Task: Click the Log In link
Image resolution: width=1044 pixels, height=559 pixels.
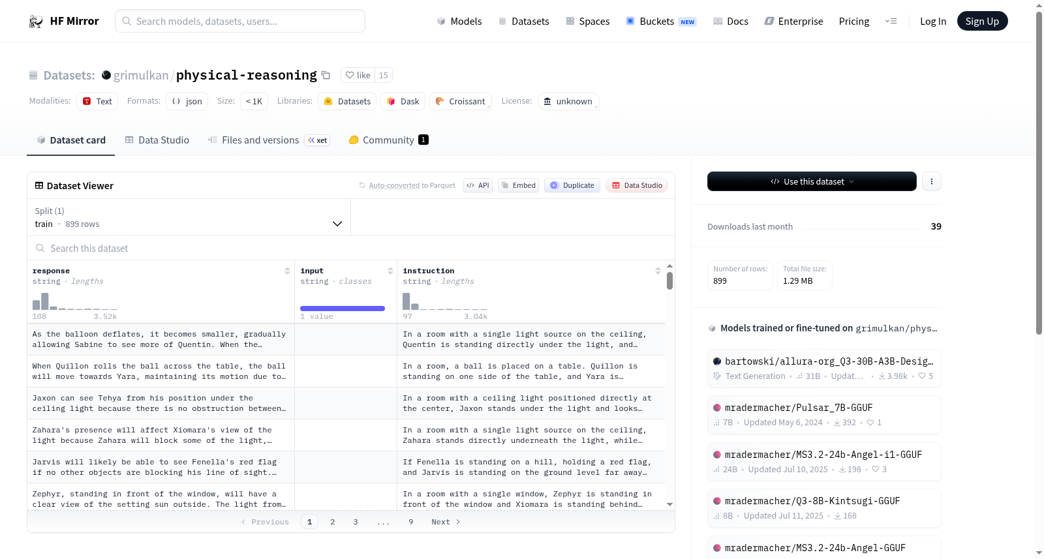Action: pos(933,22)
